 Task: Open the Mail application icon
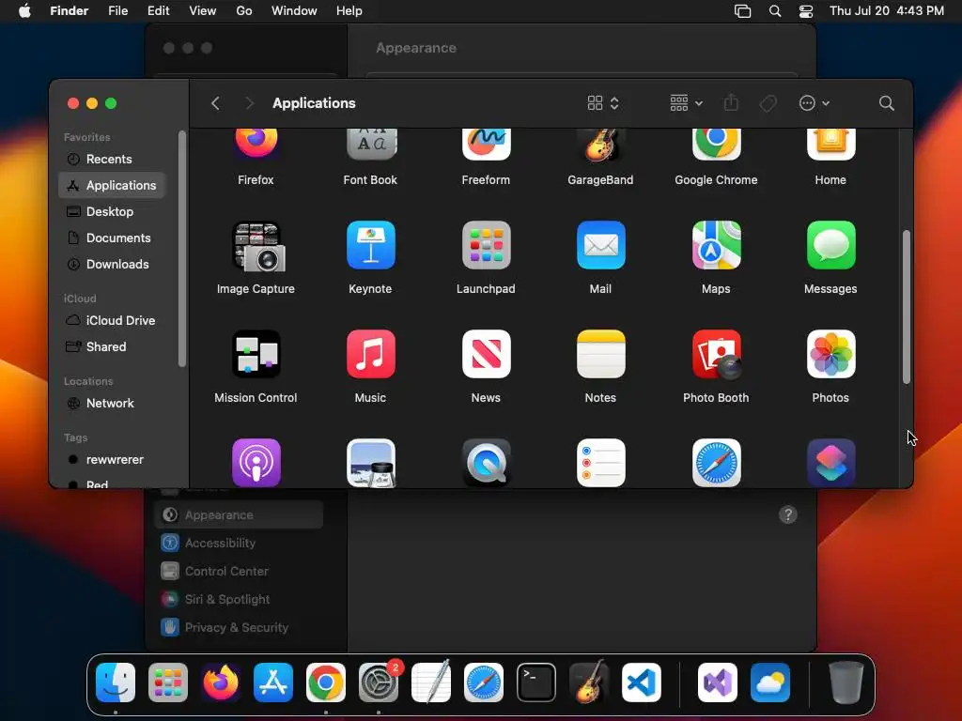click(x=600, y=245)
